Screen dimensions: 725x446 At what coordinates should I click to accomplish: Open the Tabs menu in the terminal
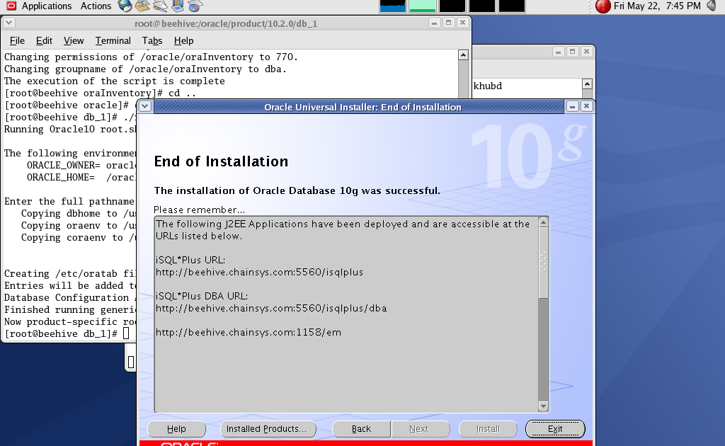[x=152, y=40]
